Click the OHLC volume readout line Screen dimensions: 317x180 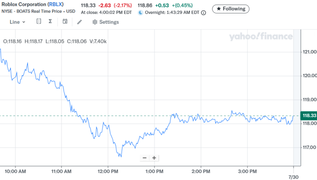(x=55, y=41)
